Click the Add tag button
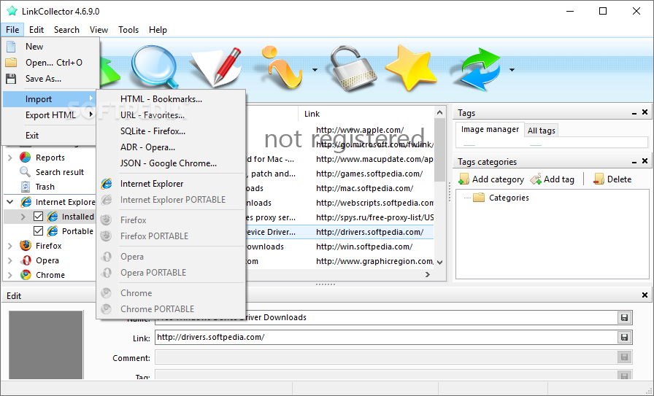654x396 pixels. [x=553, y=179]
